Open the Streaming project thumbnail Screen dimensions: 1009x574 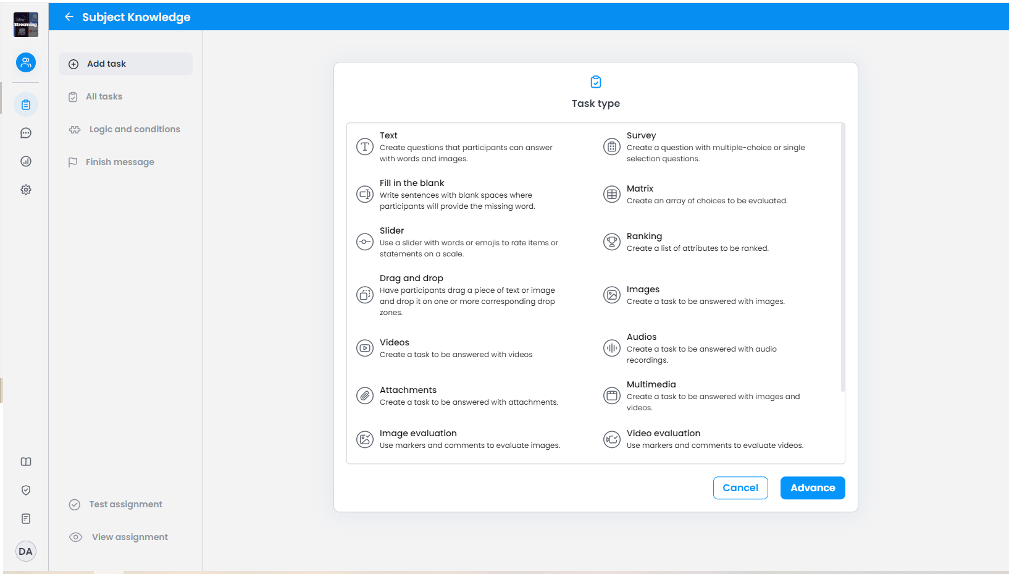point(26,25)
